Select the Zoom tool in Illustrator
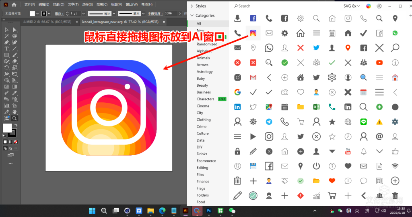Image resolution: width=412 pixels, height=217 pixels. (x=15, y=118)
